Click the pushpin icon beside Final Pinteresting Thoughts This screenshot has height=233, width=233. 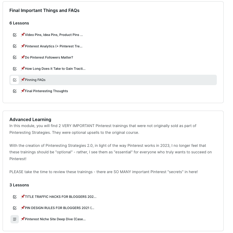[22, 91]
